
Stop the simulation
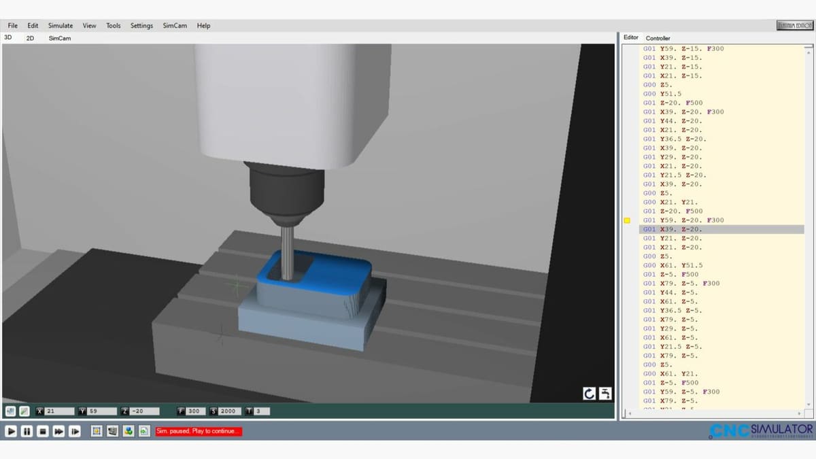coord(42,431)
